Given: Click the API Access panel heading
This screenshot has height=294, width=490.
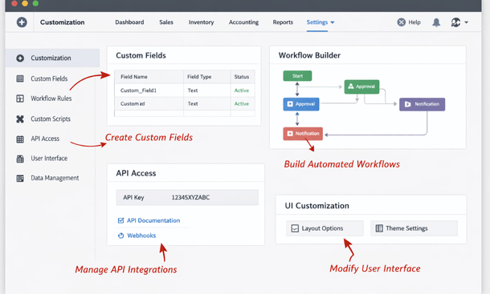Looking at the screenshot, I should pyautogui.click(x=136, y=173).
